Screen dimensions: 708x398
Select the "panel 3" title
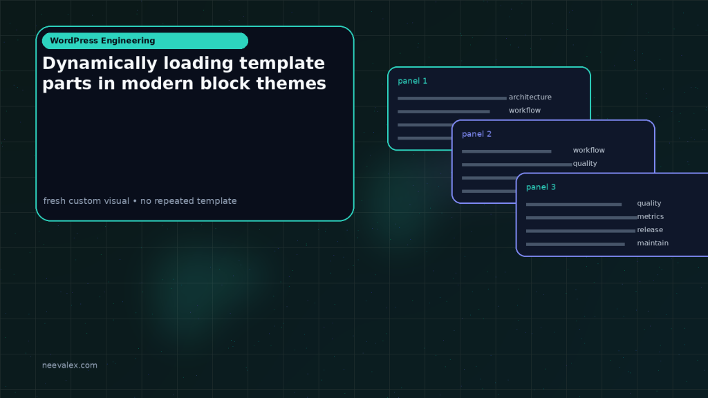tap(541, 187)
